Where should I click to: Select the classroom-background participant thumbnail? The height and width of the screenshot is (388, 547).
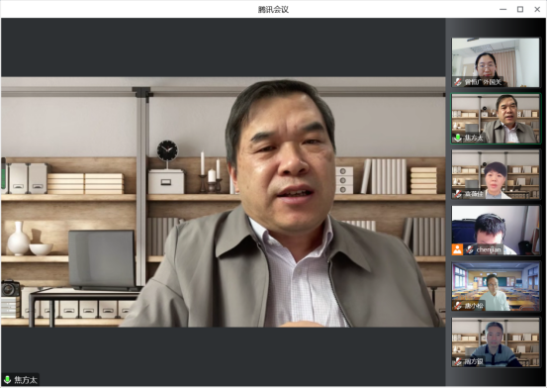pyautogui.click(x=496, y=286)
